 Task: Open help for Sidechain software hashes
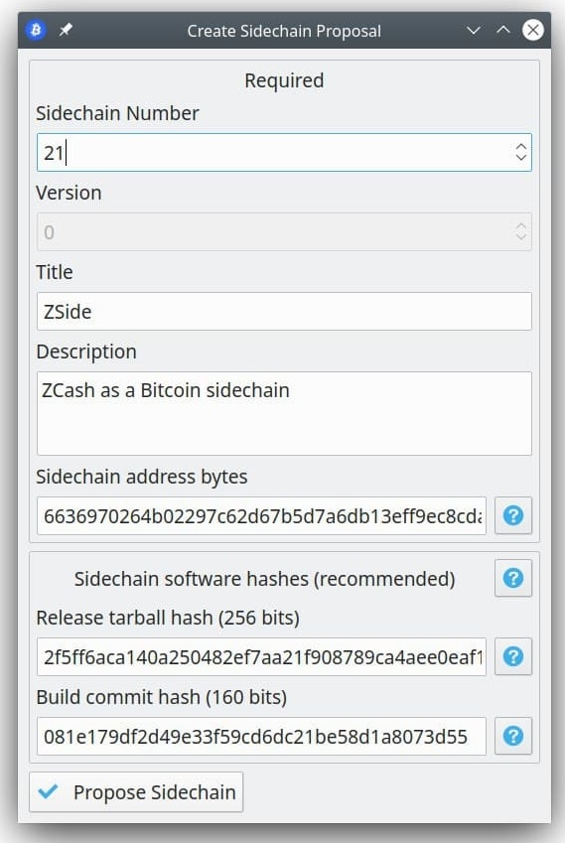tap(512, 578)
